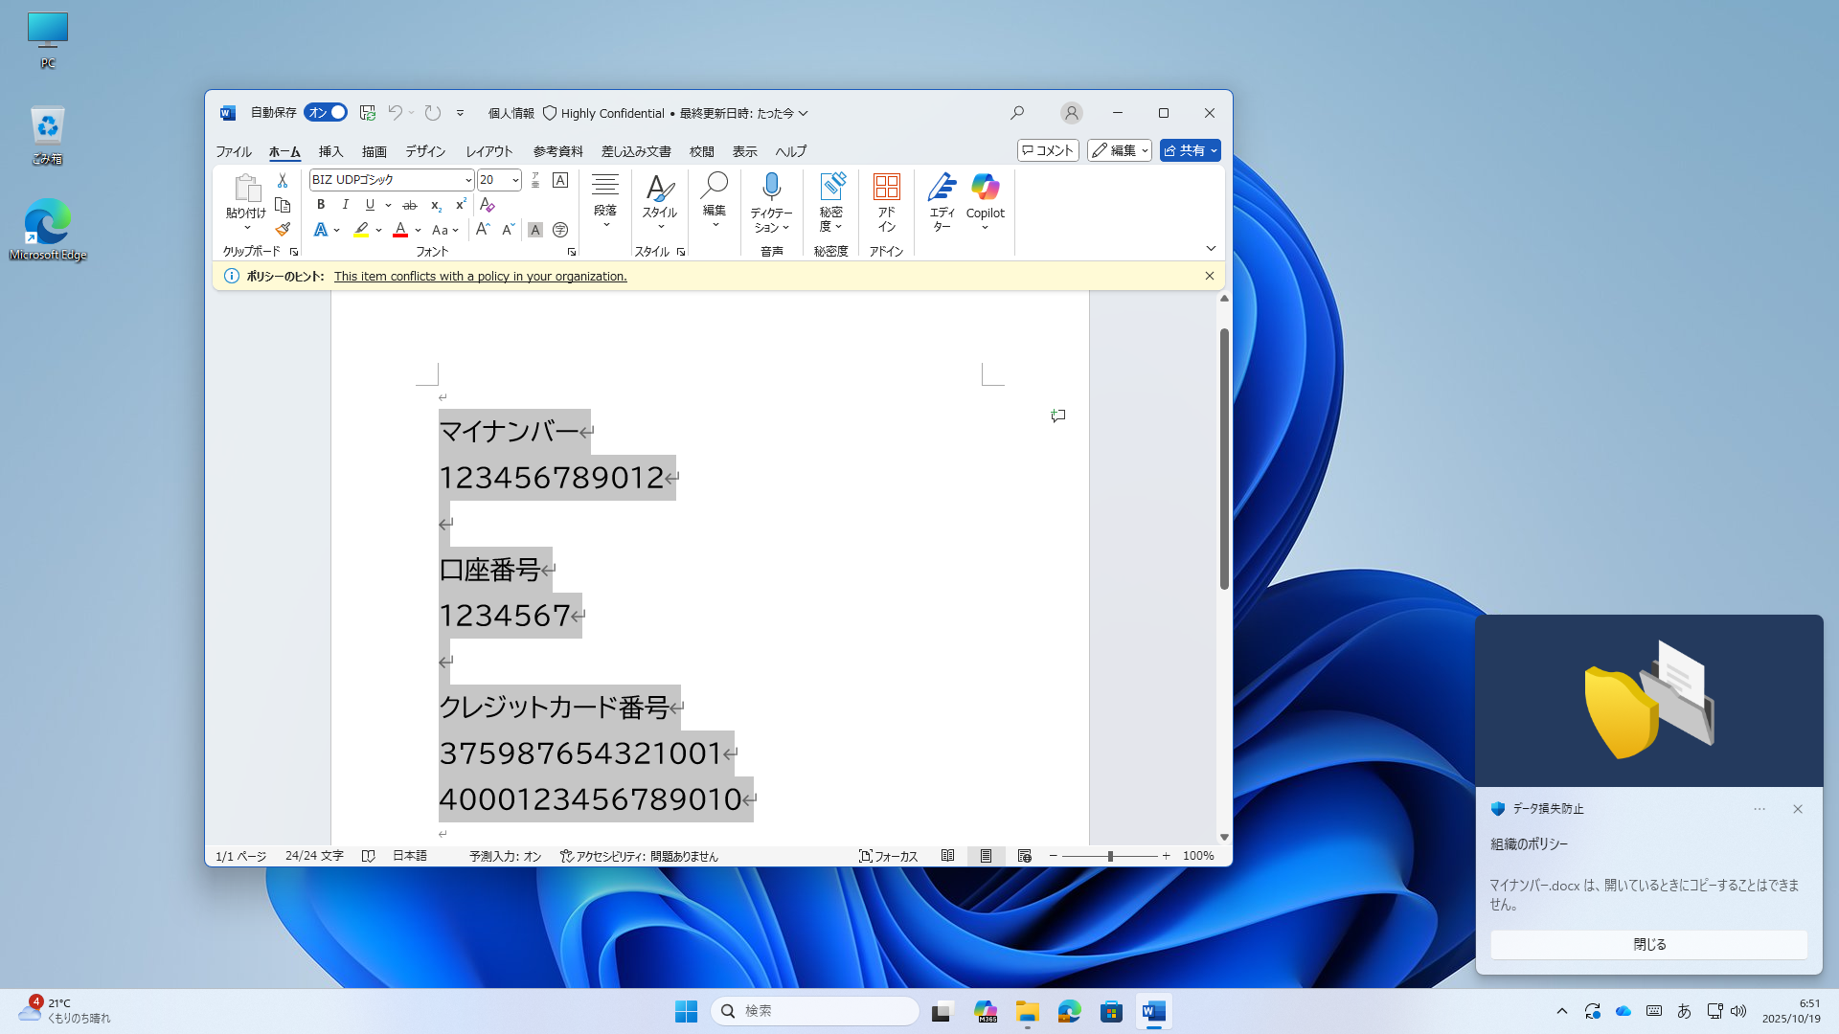This screenshot has width=1839, height=1034.
Task: Click the Format Painter brush icon
Action: pos(283,230)
